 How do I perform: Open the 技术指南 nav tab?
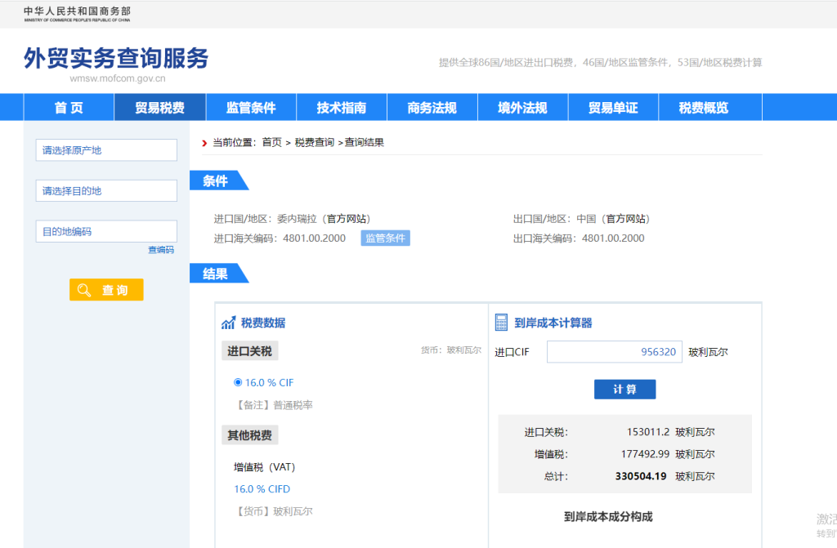[x=342, y=107]
